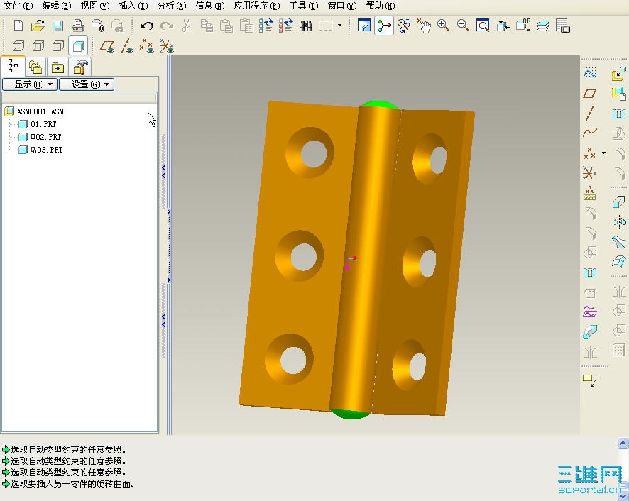Toggle datum plane display visibility

coord(107,45)
